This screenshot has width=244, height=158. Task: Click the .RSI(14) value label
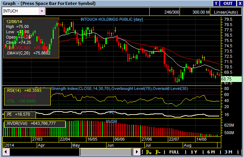coord(23,90)
